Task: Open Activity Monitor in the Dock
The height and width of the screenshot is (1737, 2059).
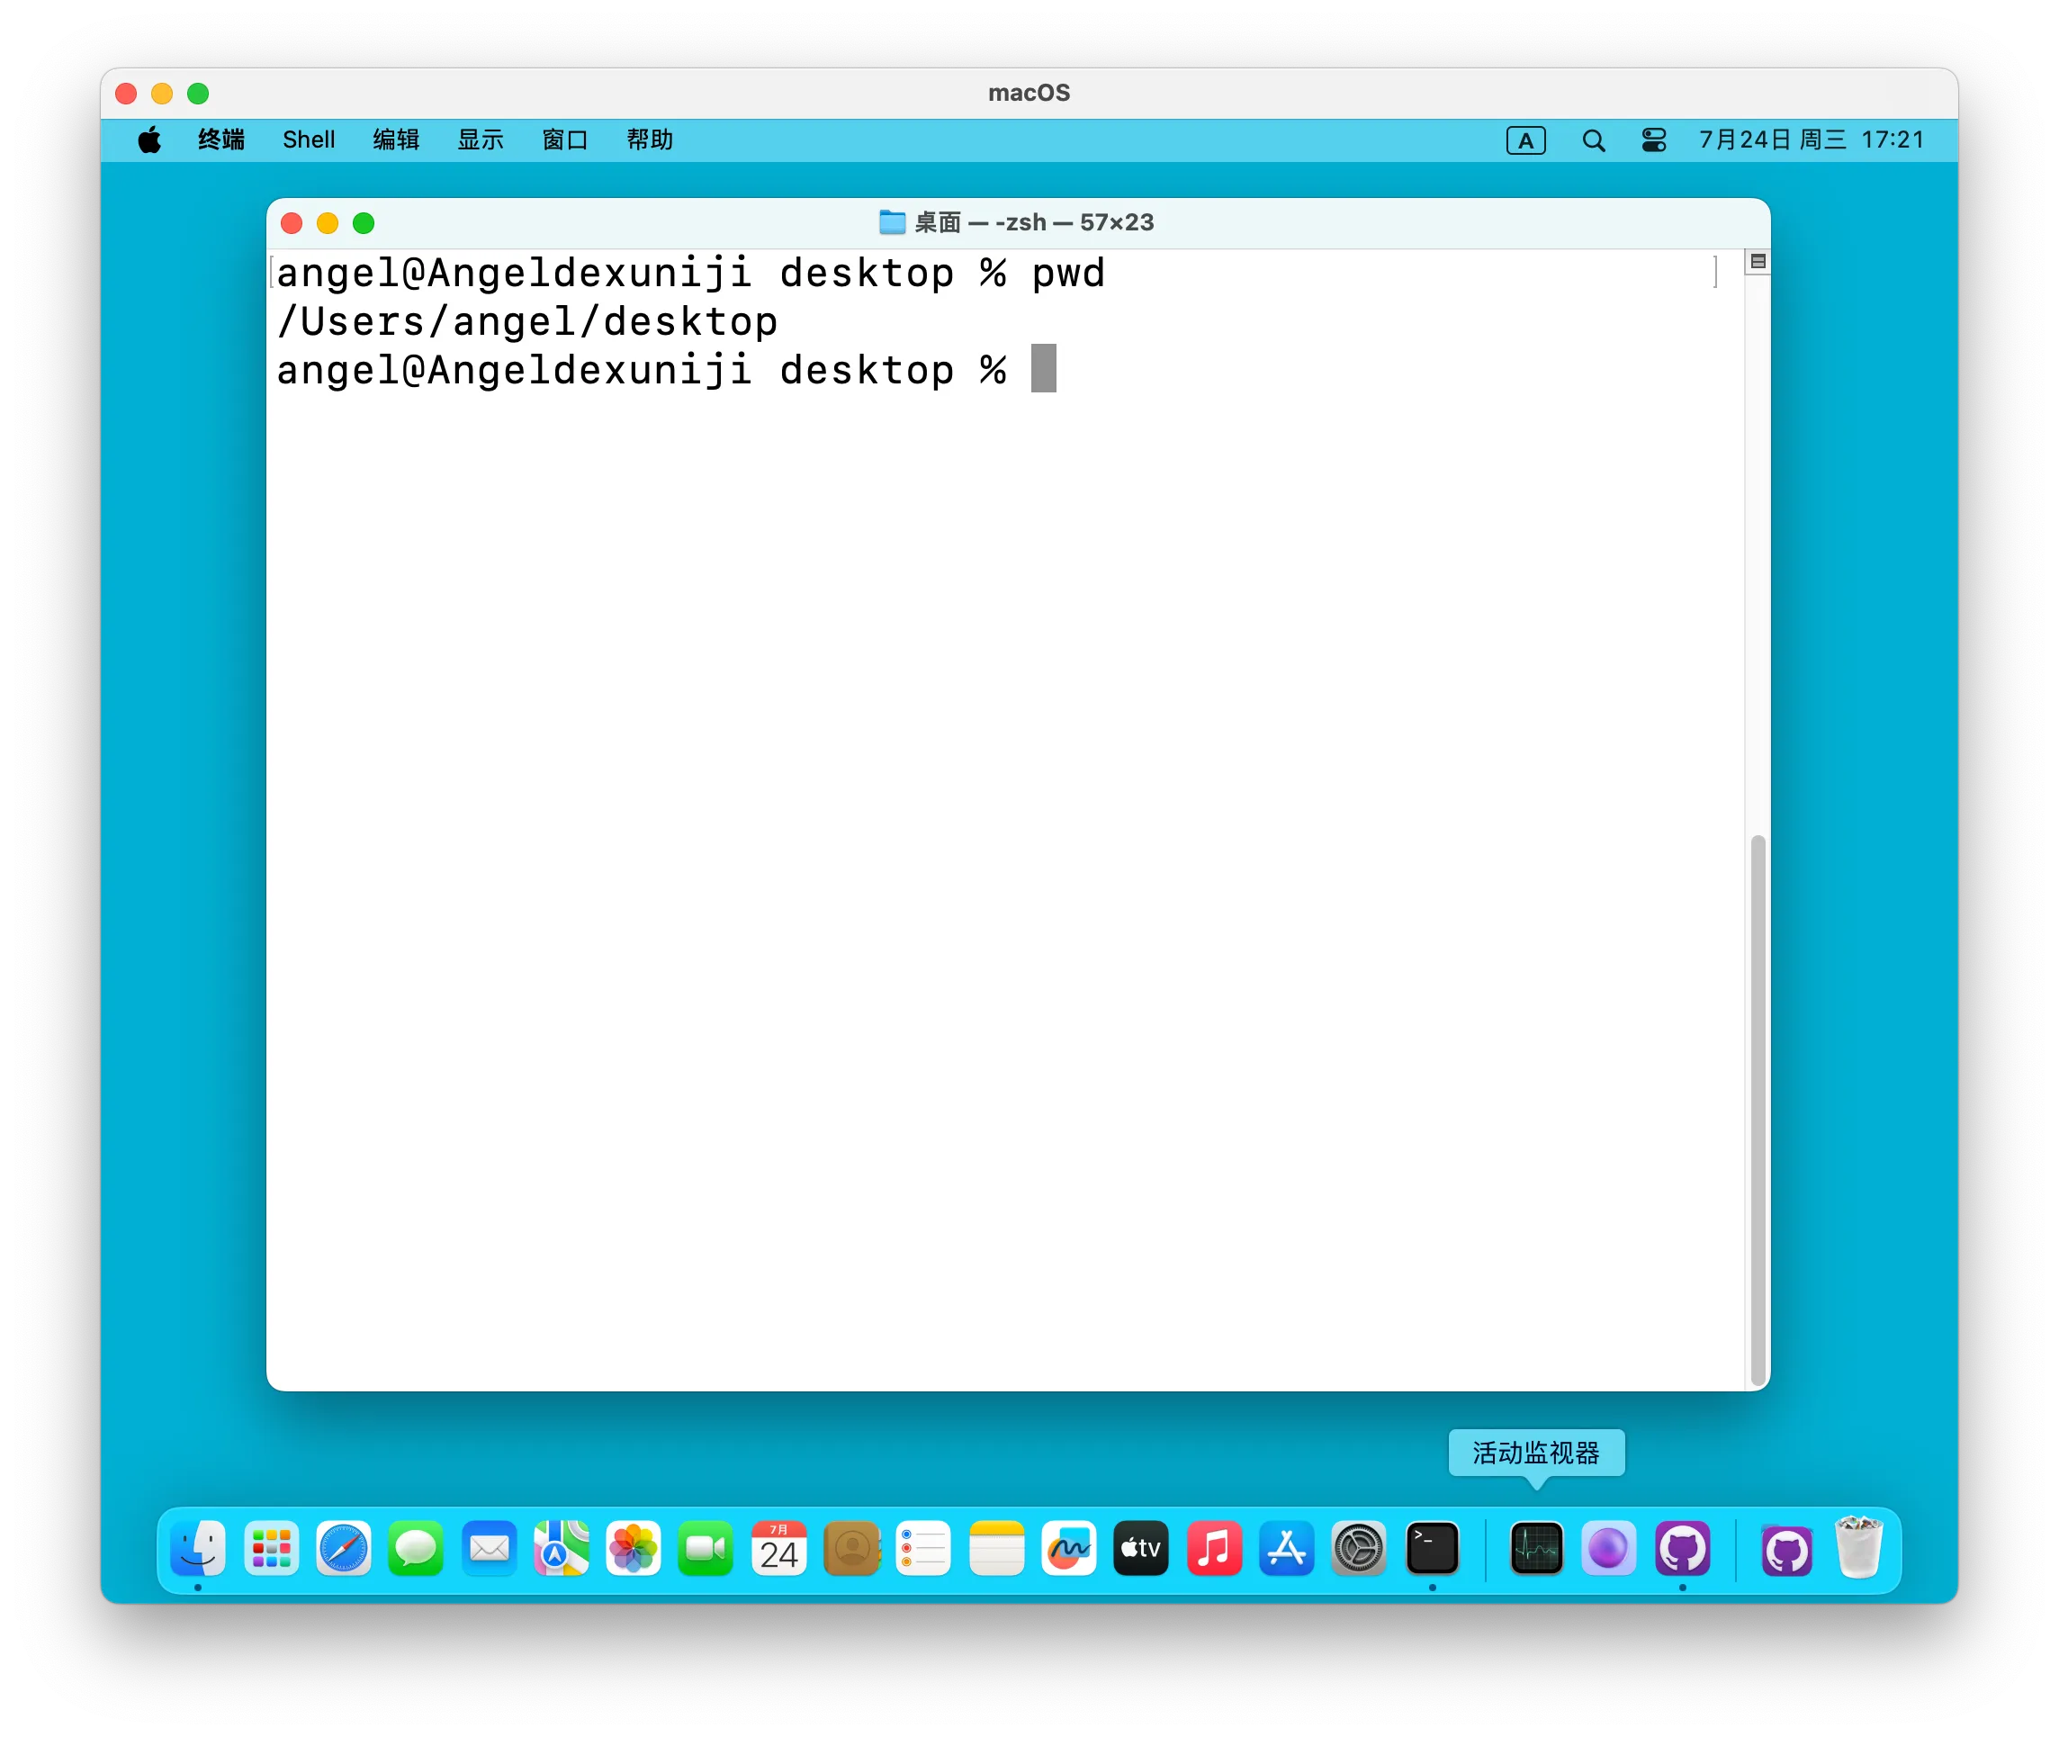Action: (1536, 1549)
